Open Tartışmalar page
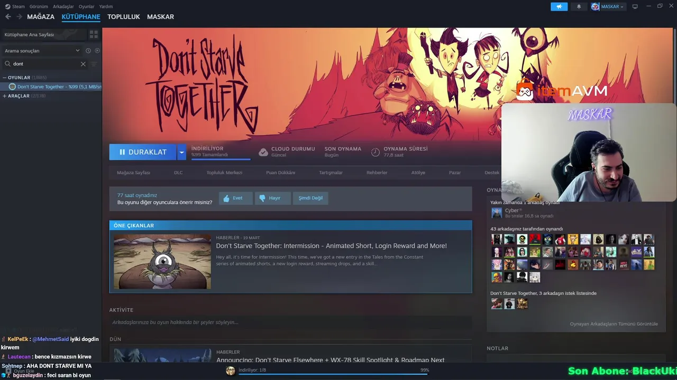 coord(331,173)
